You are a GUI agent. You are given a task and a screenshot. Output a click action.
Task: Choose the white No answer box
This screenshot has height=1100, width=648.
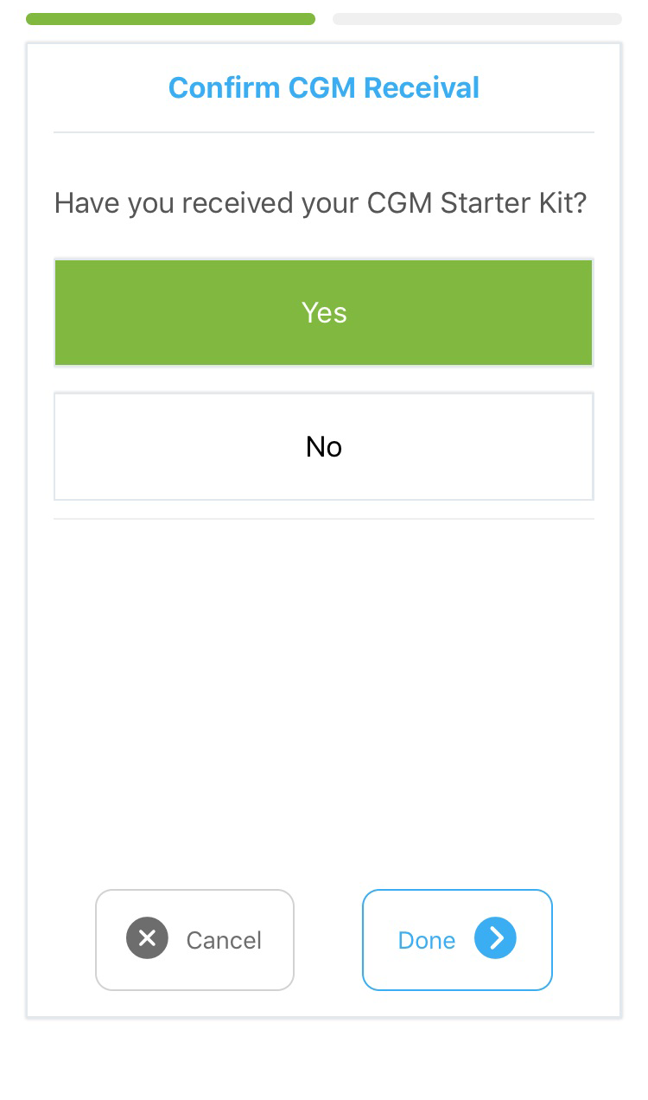(x=324, y=446)
